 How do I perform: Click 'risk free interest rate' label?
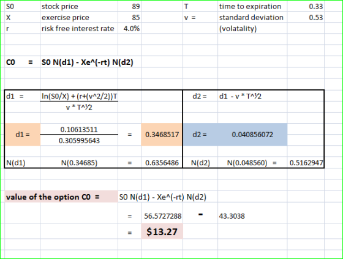click(x=78, y=29)
